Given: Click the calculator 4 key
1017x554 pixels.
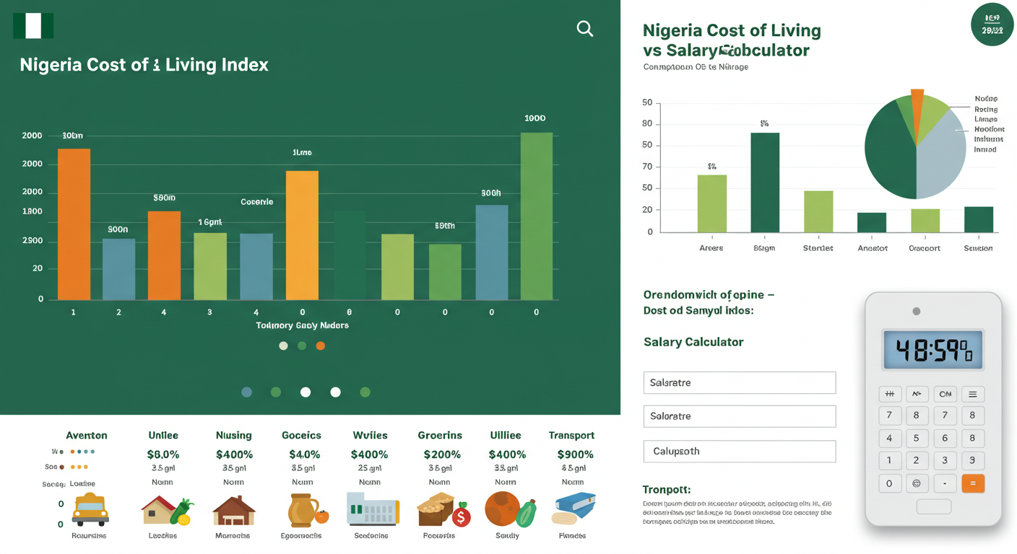Looking at the screenshot, I should tap(889, 438).
